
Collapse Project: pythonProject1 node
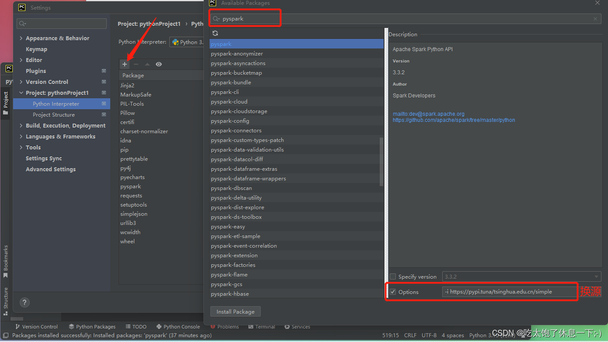[21, 93]
